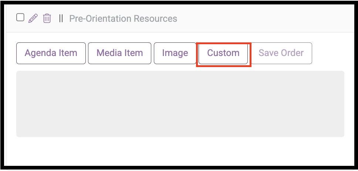This screenshot has height=171, width=358.
Task: Create a new media item entry
Action: click(x=119, y=53)
